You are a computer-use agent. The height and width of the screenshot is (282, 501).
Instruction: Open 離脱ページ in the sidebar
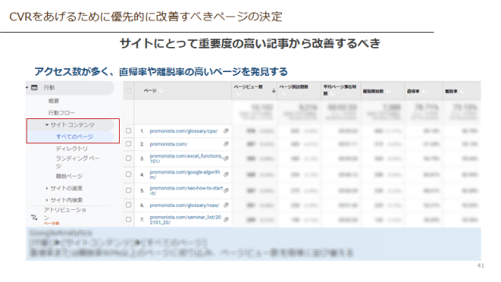click(69, 176)
